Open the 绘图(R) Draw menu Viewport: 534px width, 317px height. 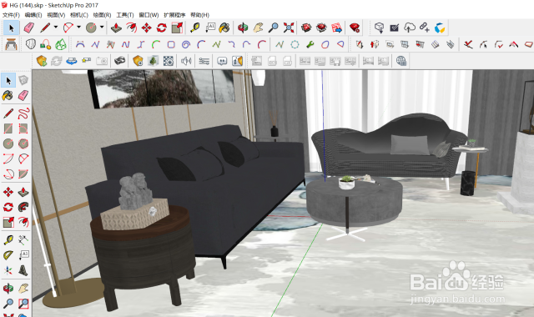point(102,15)
